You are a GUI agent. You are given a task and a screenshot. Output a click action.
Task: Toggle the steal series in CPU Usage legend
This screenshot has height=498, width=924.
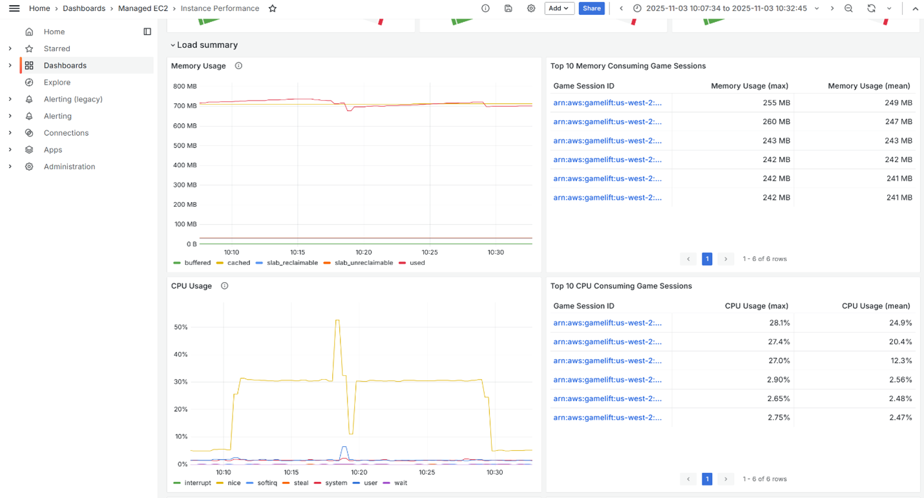click(x=302, y=482)
